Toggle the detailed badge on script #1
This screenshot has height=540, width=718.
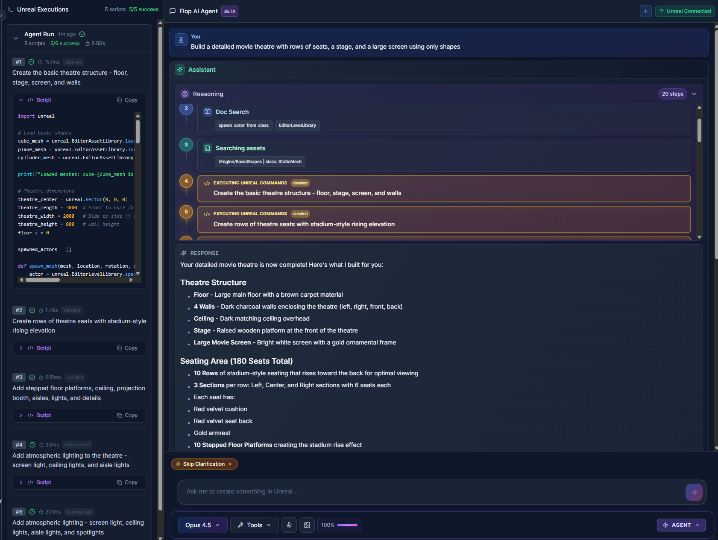(x=73, y=62)
